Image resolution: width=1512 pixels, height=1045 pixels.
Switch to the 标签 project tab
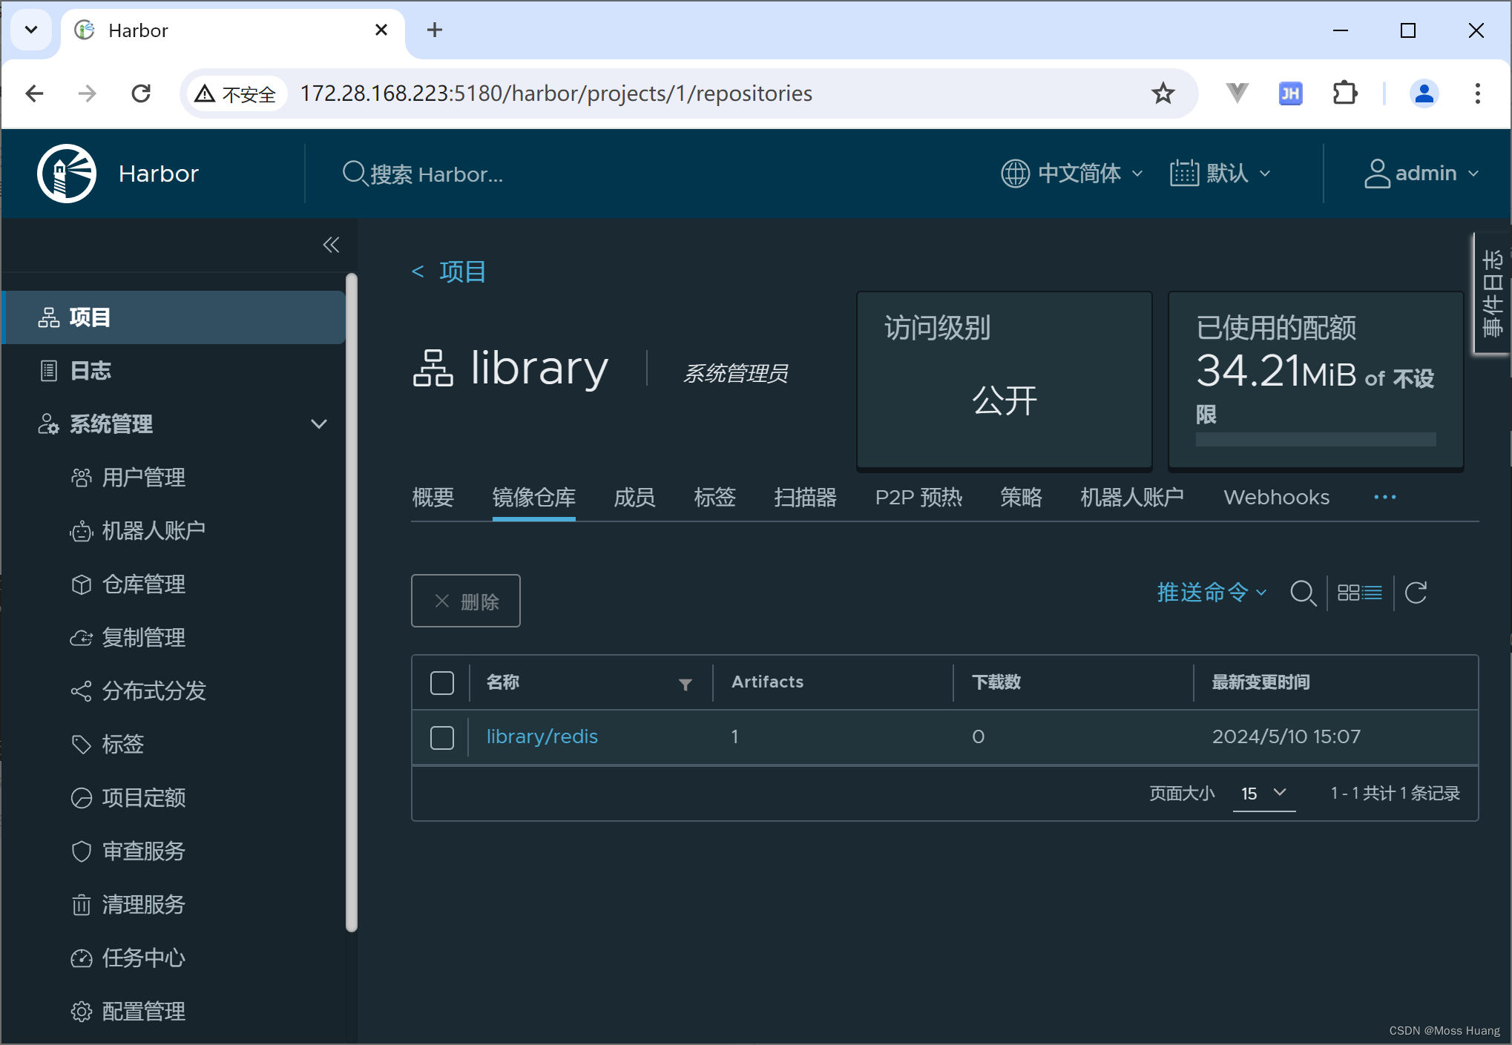715,498
